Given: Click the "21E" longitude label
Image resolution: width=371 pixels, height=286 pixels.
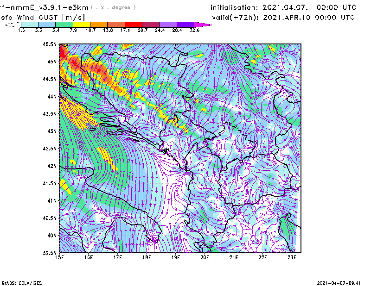Looking at the screenshot, I should 234,257.
